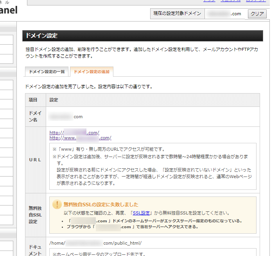
Task: Click the current target domain value
Action: 224,14
